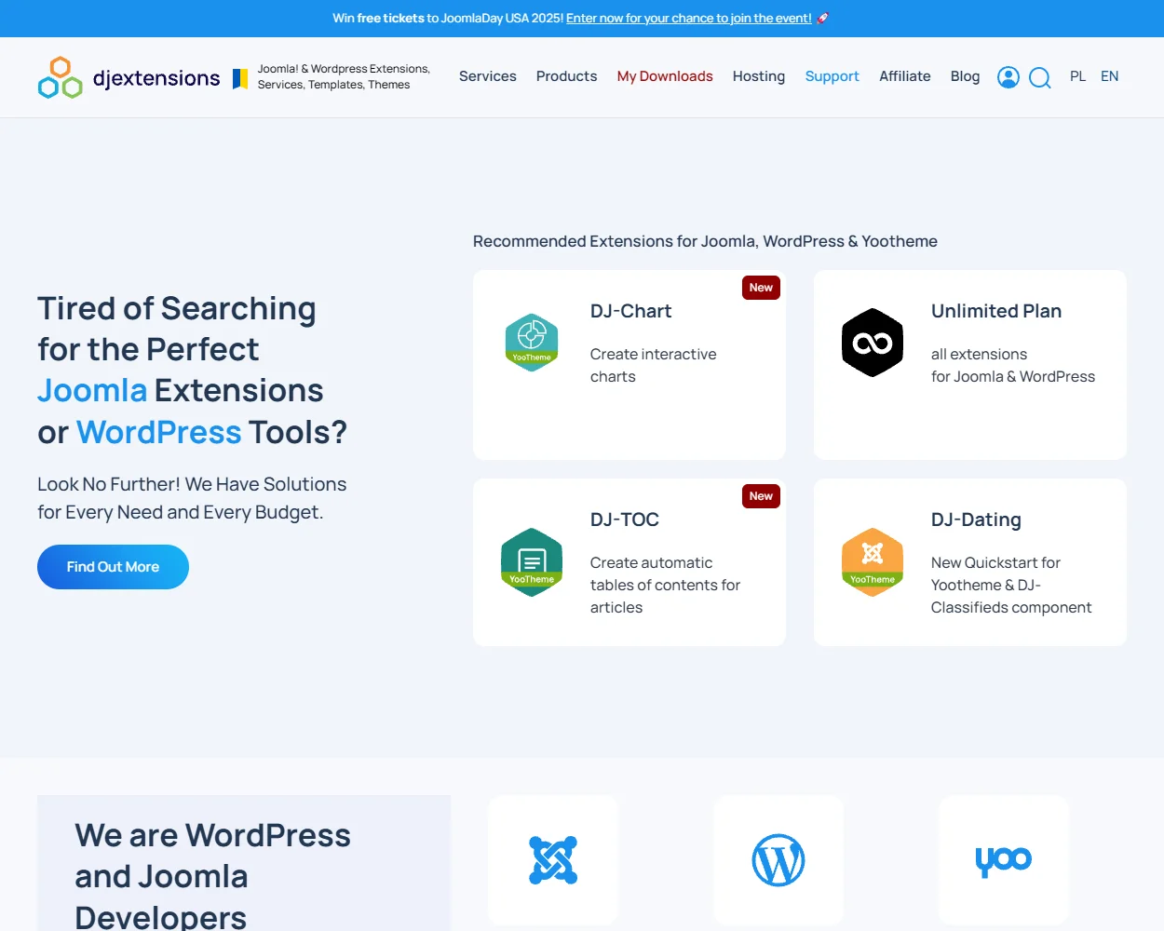The image size is (1164, 931).
Task: Open the user account icon
Action: click(1008, 77)
